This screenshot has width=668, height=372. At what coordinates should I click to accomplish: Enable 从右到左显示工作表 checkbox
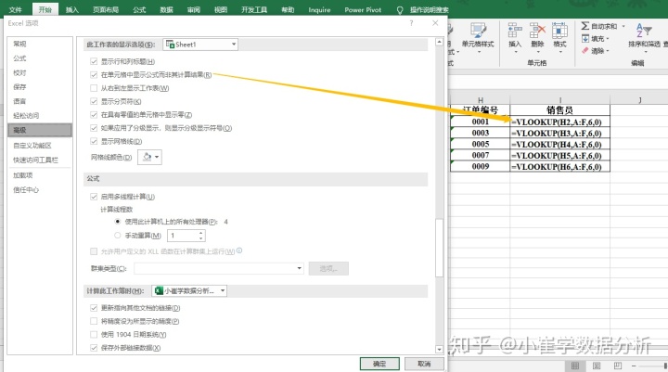pos(94,88)
